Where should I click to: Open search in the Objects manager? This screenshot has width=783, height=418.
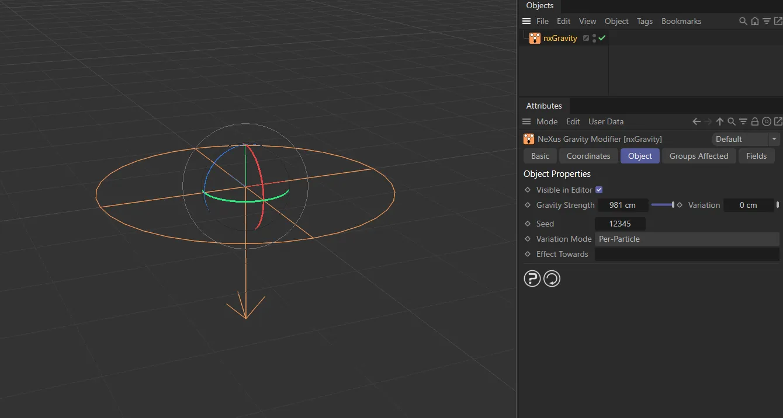(x=743, y=21)
